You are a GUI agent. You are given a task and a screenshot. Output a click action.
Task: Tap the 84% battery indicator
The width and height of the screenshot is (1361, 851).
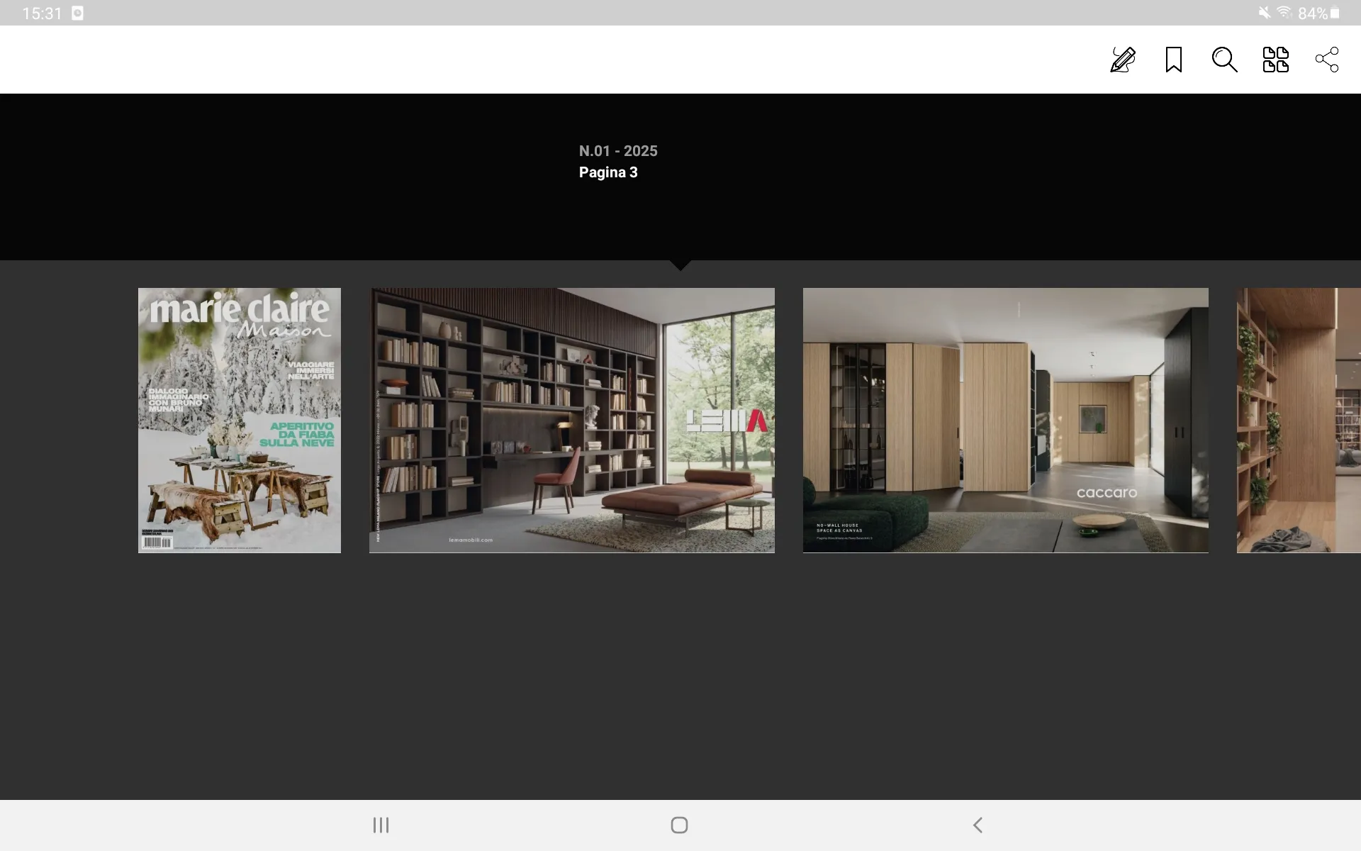coord(1318,13)
